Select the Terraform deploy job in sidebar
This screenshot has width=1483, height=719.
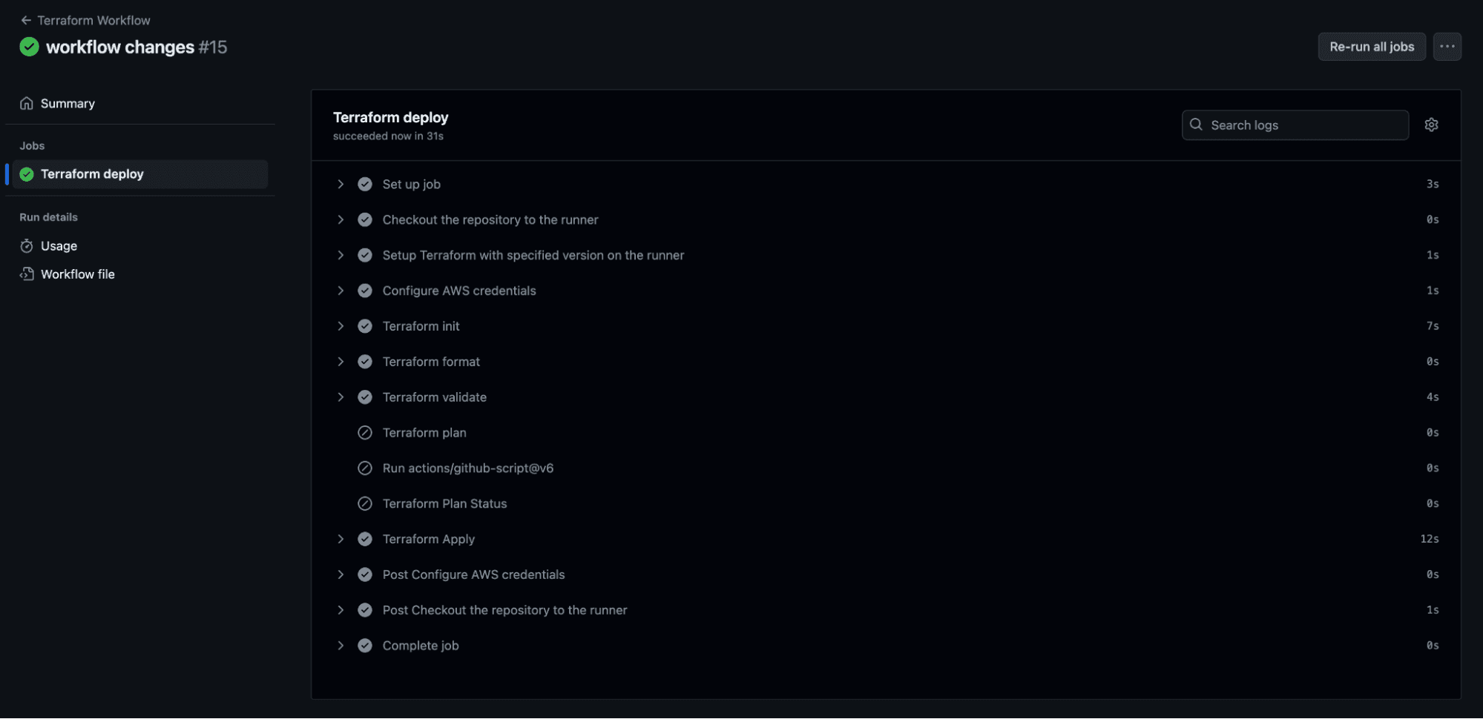92,174
